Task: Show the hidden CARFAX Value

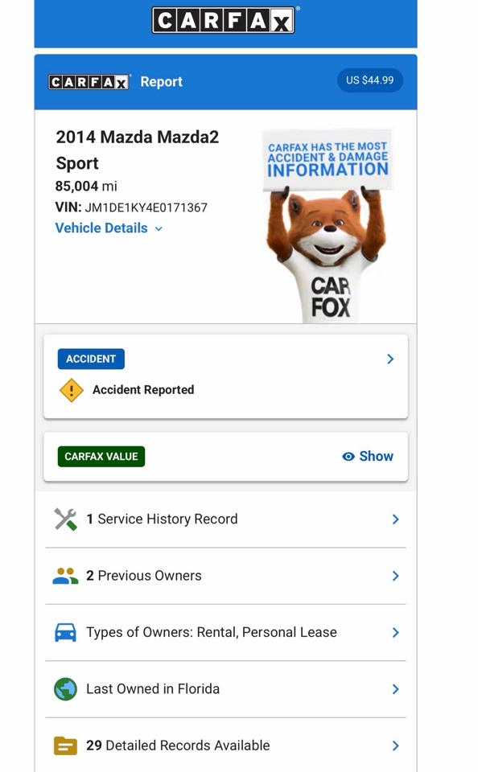Action: pyautogui.click(x=368, y=457)
